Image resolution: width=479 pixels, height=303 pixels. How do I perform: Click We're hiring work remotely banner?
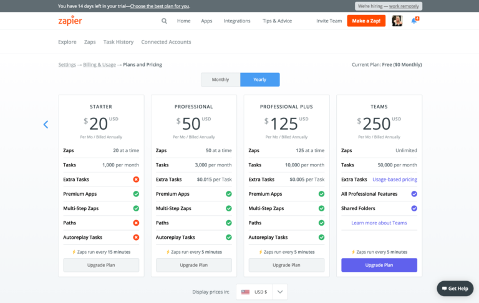pyautogui.click(x=389, y=6)
